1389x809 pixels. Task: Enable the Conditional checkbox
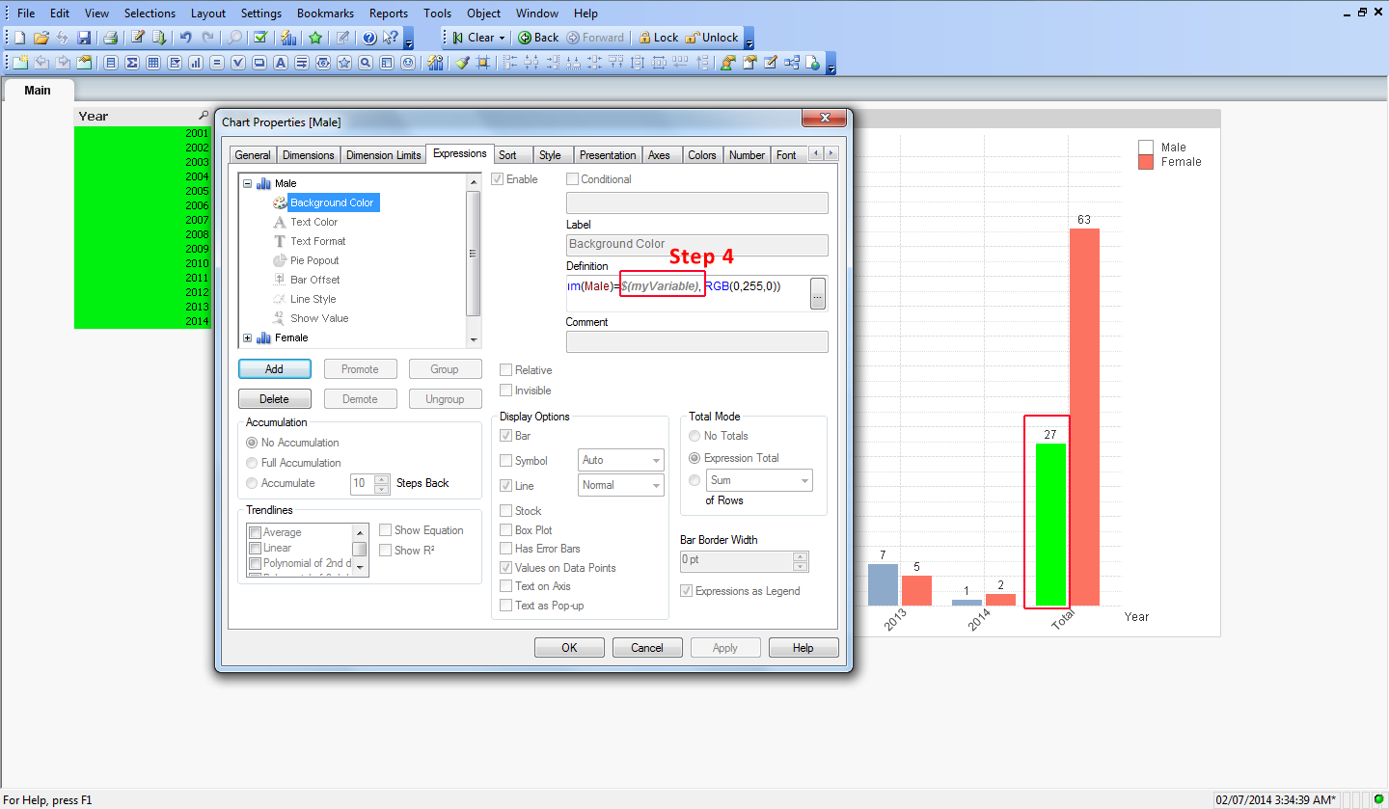(573, 179)
